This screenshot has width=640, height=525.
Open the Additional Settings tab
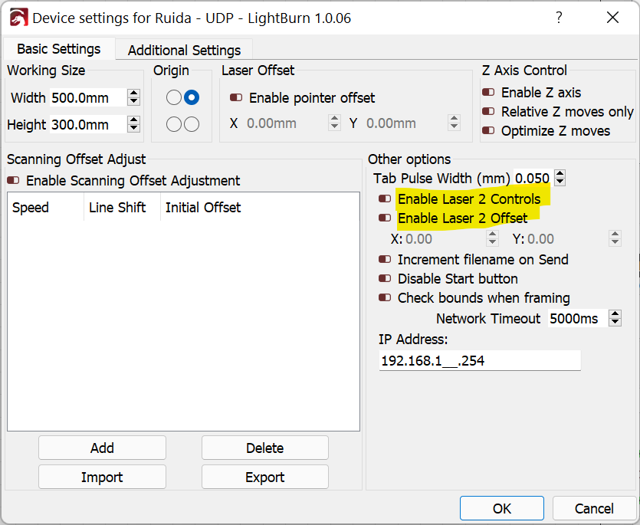pyautogui.click(x=184, y=51)
